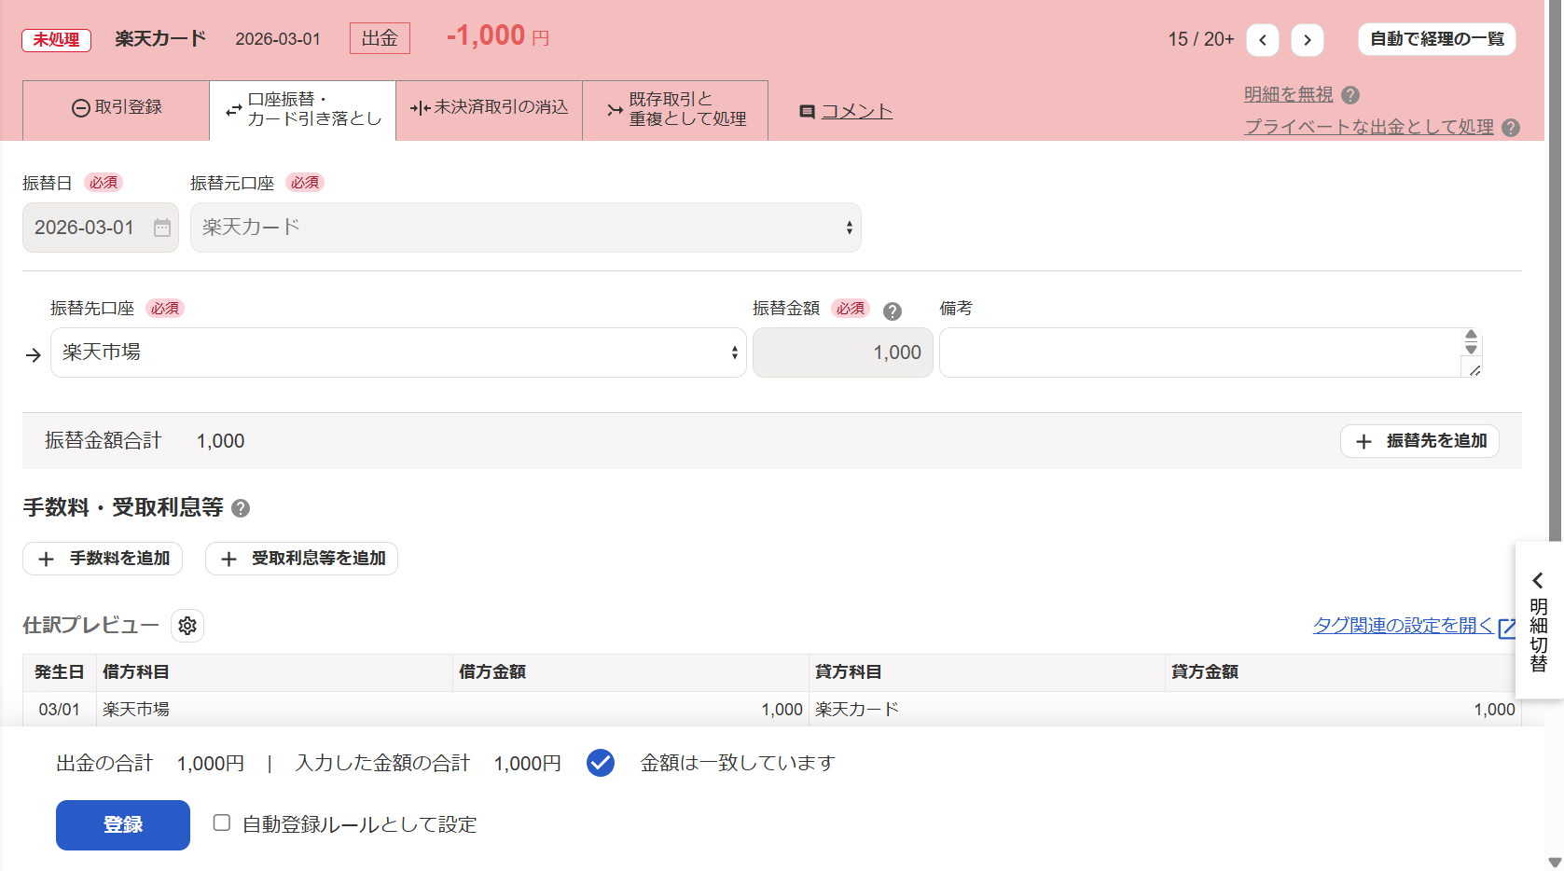This screenshot has width=1564, height=871.
Task: Open the calendar picker for 振替日
Action: point(162,228)
